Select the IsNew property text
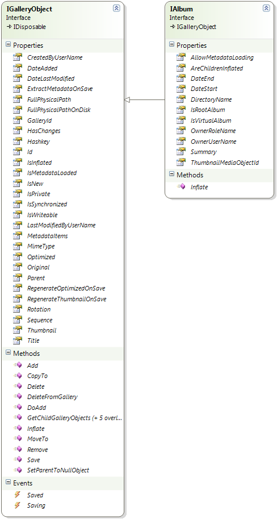Screen dimensions: 277x519 click(35, 184)
